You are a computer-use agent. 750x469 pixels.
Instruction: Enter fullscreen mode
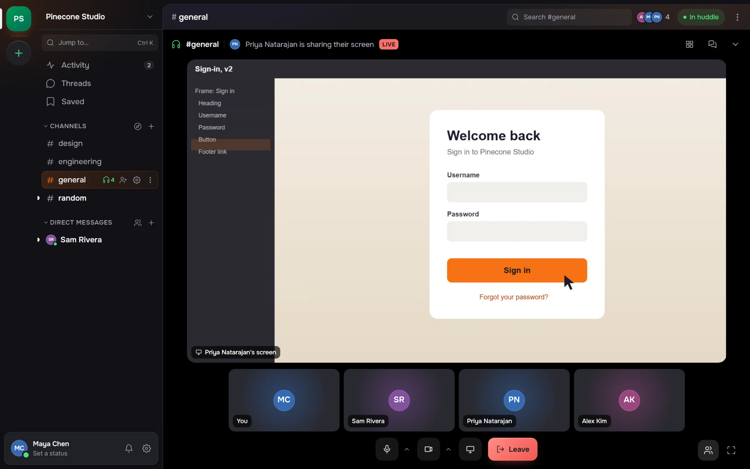[x=731, y=450]
